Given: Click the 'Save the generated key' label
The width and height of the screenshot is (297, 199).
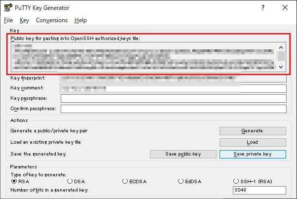Looking at the screenshot, I should click(x=38, y=154).
